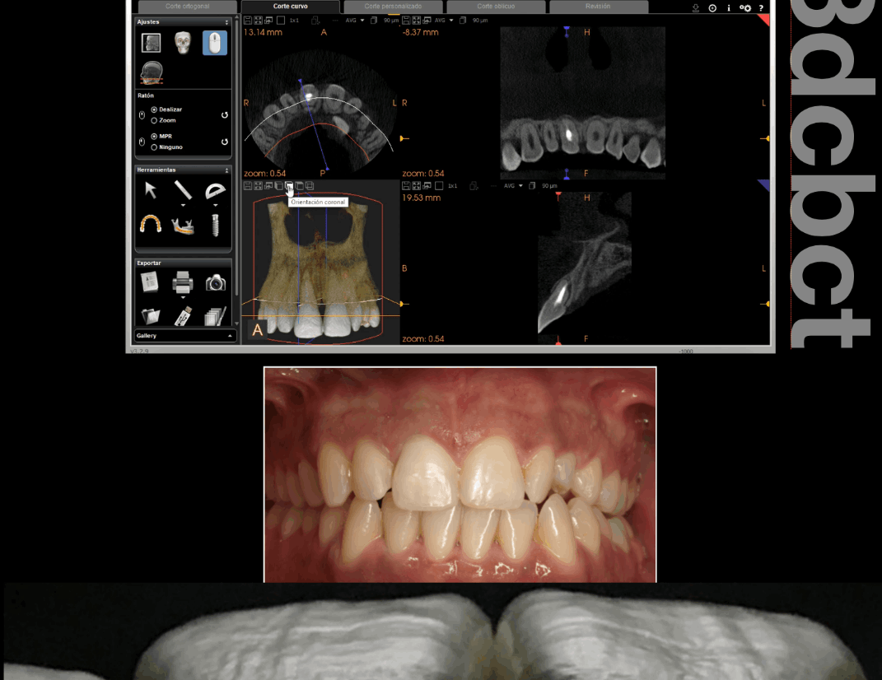Viewport: 882px width, 680px height.
Task: Select the Deslizar radio button
Action: [x=154, y=109]
